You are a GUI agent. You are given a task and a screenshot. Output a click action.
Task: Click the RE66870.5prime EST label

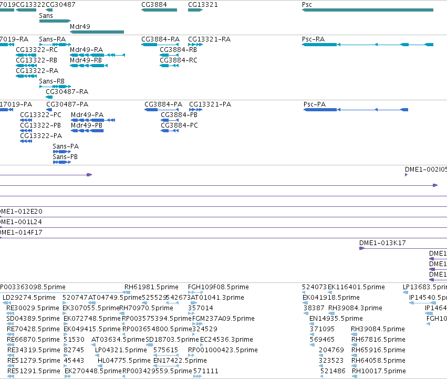[33, 340]
